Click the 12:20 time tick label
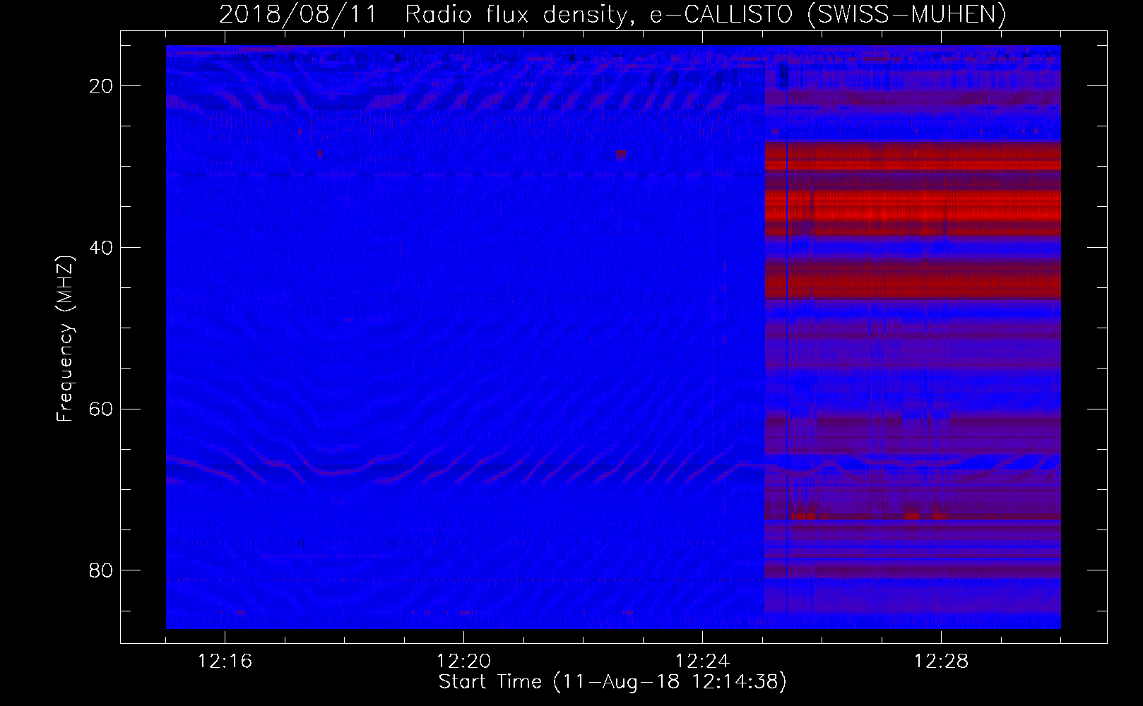The height and width of the screenshot is (706, 1143). tap(463, 662)
